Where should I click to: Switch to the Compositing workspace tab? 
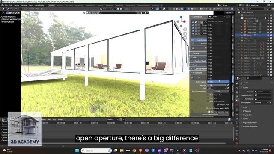tap(130, 6)
